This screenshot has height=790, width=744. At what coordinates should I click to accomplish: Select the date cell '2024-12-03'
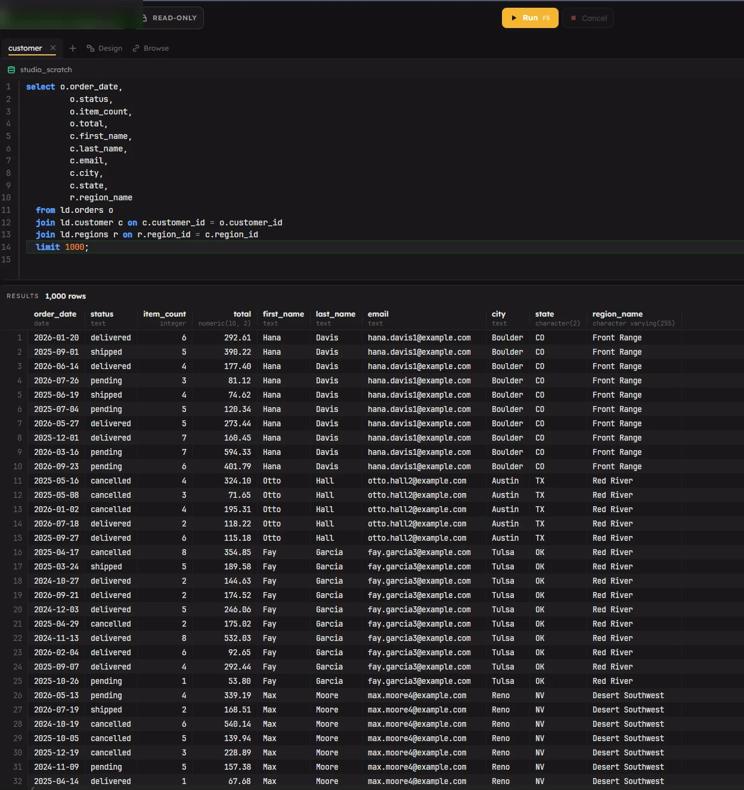56,609
